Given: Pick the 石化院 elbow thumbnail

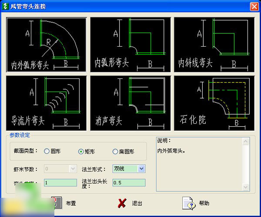Looking at the screenshot, I should coord(214,103).
